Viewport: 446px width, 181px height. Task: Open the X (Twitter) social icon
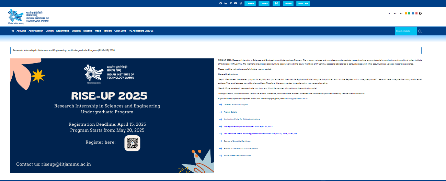[231, 3]
